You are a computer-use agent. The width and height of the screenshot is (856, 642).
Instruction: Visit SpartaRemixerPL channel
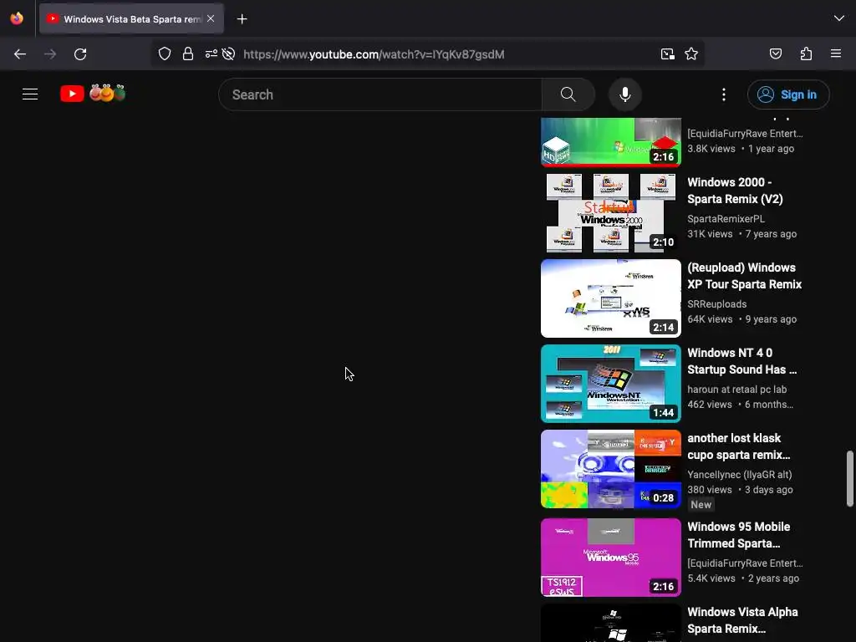tap(726, 218)
